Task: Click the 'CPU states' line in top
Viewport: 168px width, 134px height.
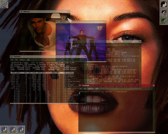Action: (40, 66)
